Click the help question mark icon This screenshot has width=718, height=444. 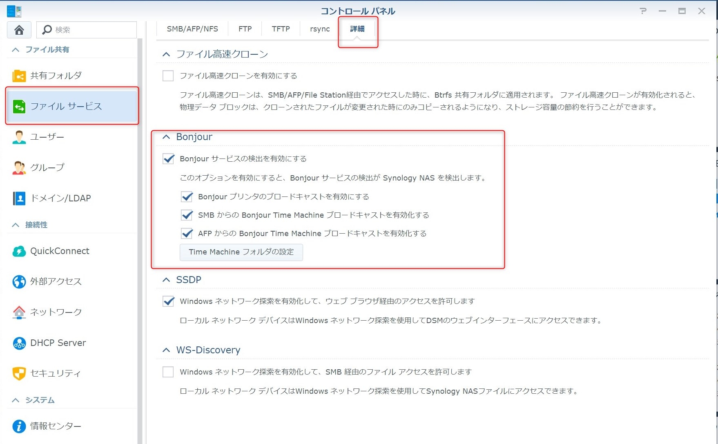(x=643, y=11)
